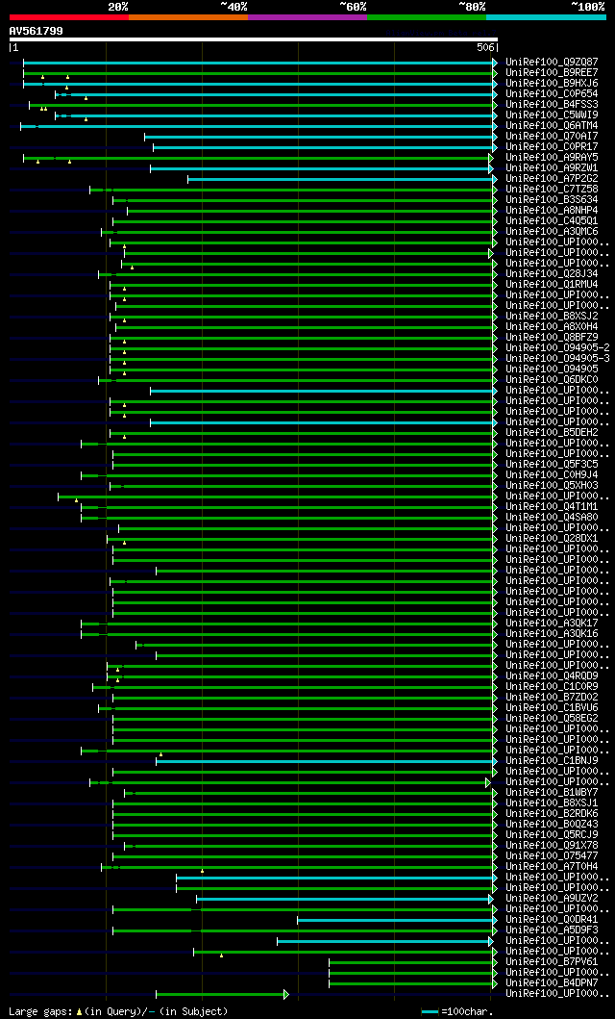Screen dimensions: 615x1019
Task: Click the green ~80% identity legend segment
Action: 427,17
